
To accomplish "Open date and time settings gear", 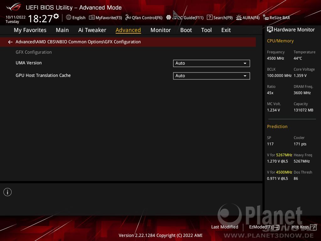I will point(56,16).
